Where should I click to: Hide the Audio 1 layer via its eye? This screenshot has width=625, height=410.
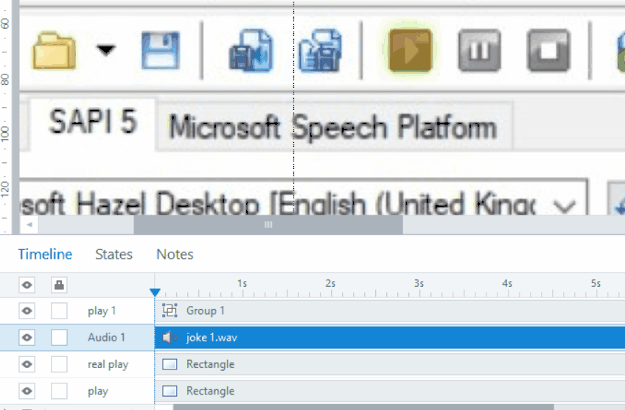point(27,338)
